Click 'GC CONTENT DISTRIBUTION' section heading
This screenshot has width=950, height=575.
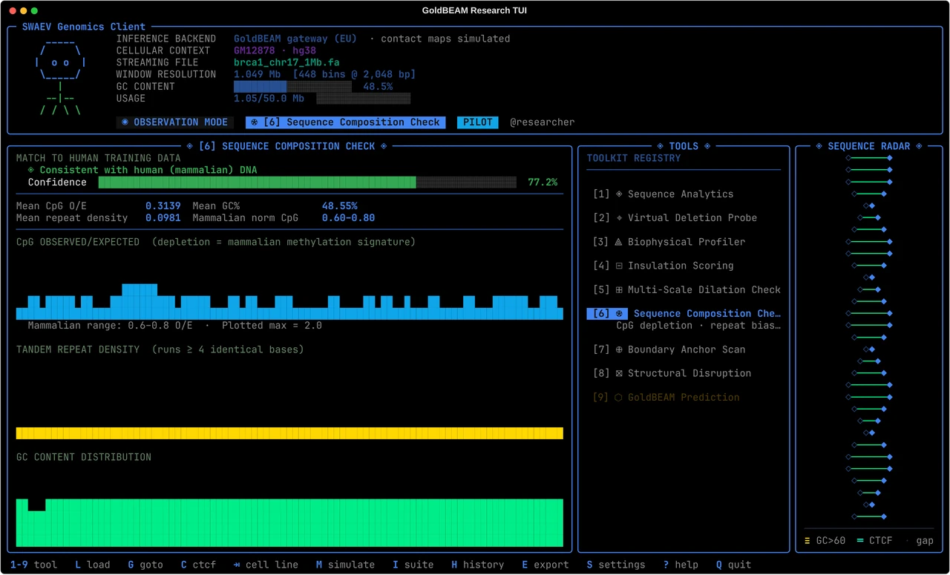click(x=84, y=457)
